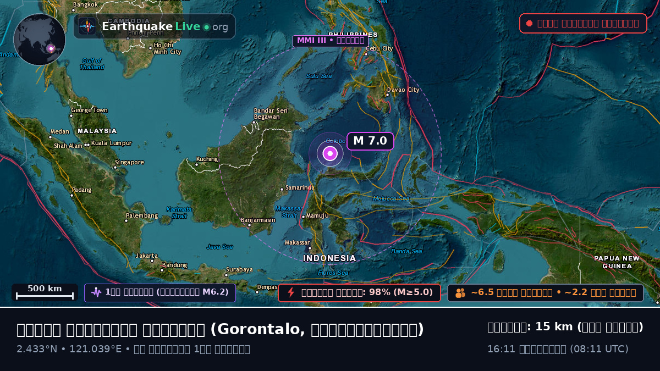Click the Sulu Sea label
The image size is (660, 371).
click(319, 76)
